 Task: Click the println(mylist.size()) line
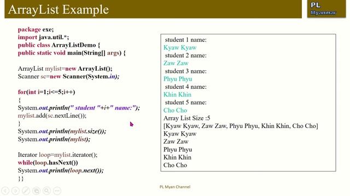[x=62, y=131]
